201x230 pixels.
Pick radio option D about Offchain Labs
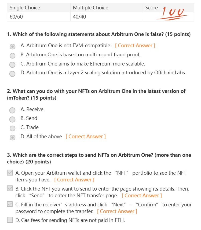tap(12, 74)
